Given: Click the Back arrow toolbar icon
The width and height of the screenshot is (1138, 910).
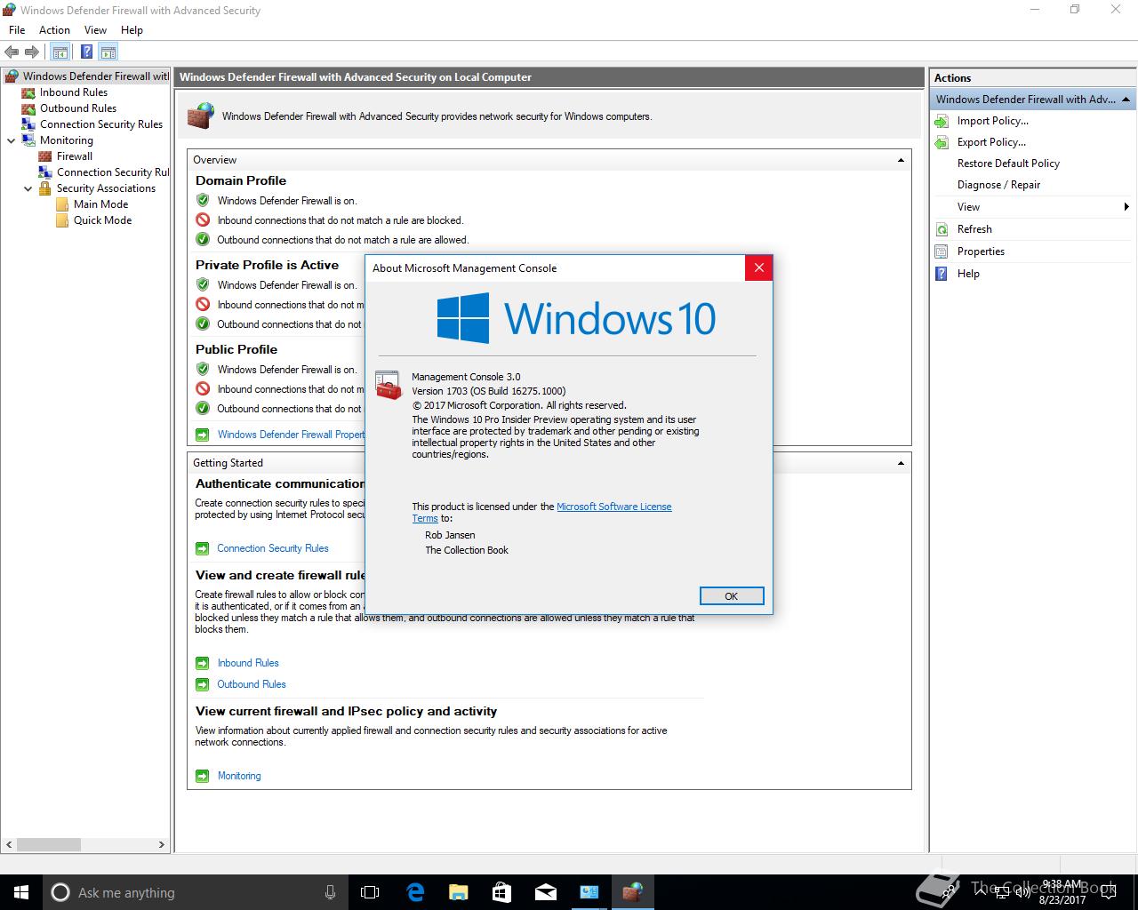Looking at the screenshot, I should [x=12, y=52].
